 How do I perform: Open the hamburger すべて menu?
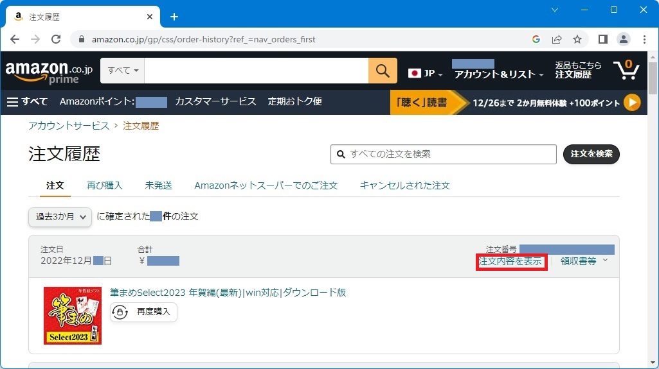click(27, 101)
